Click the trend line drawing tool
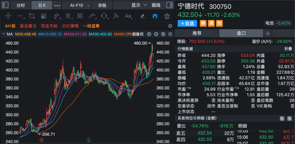The height and width of the screenshot is (144, 295). pyautogui.click(x=20, y=16)
